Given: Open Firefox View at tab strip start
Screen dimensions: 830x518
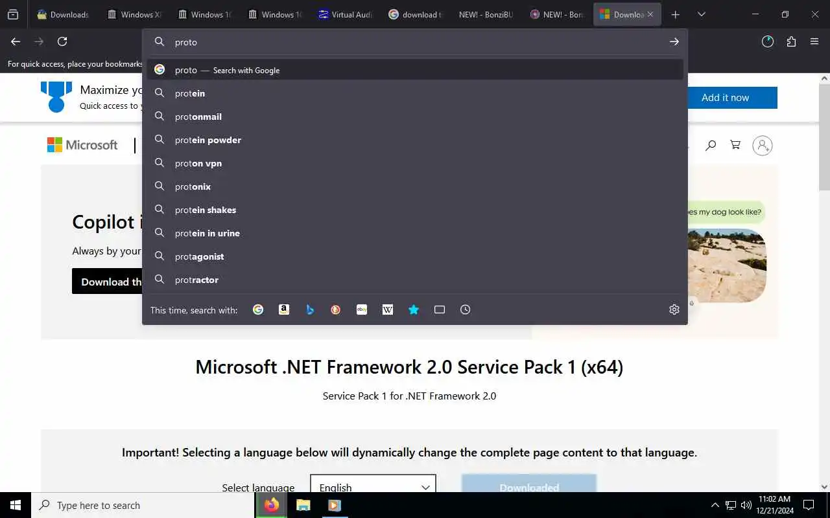Looking at the screenshot, I should pyautogui.click(x=13, y=14).
